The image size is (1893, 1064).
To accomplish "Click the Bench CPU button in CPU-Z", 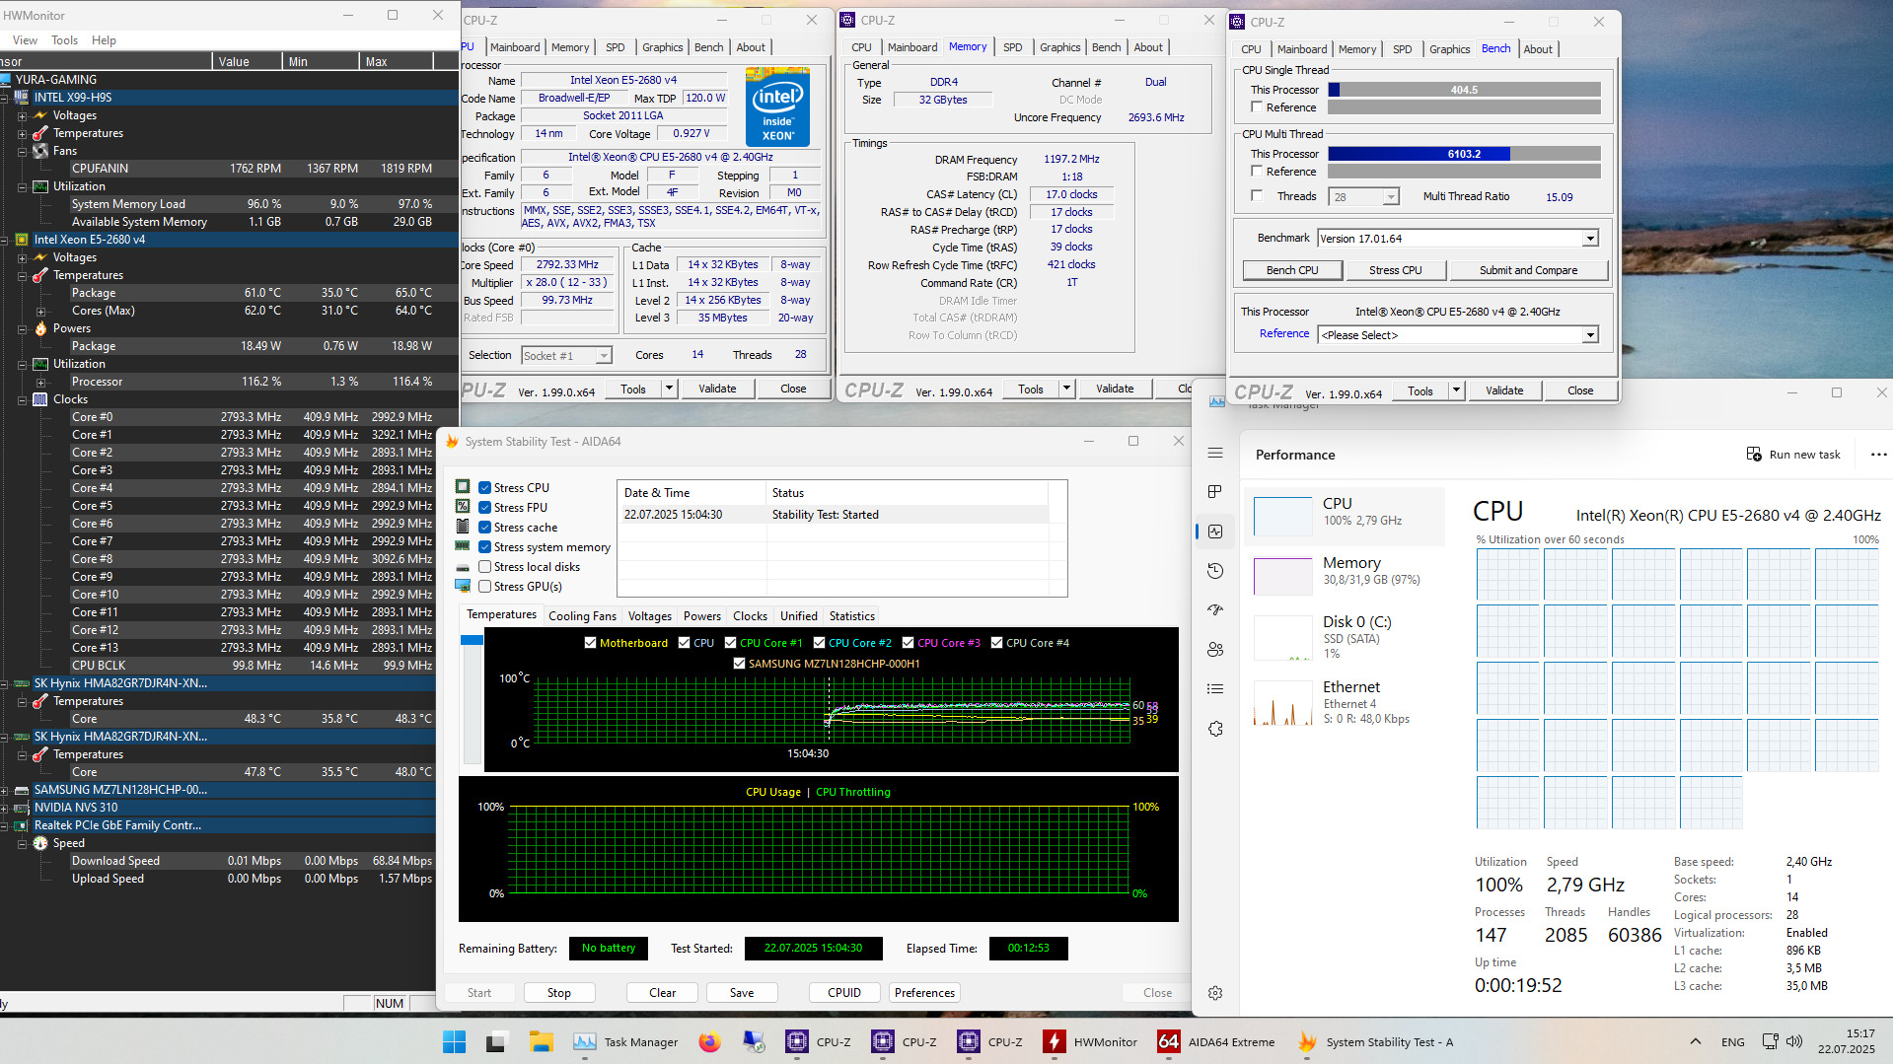I will pos(1291,270).
